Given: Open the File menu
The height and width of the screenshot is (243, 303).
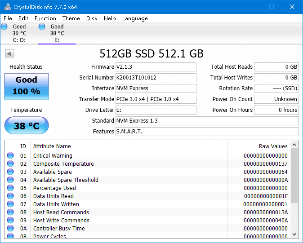Looking at the screenshot, I should tap(8, 18).
